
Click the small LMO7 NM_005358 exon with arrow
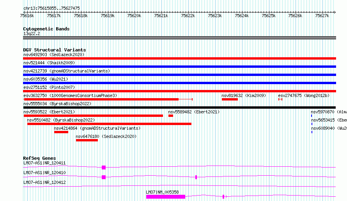tap(223, 197)
